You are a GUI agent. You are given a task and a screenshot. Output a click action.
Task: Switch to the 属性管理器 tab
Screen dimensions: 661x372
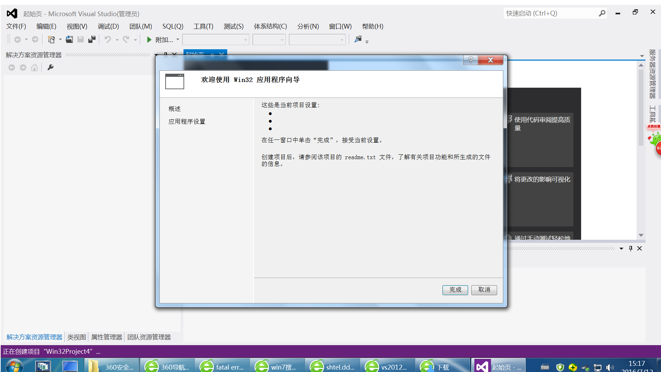click(106, 337)
